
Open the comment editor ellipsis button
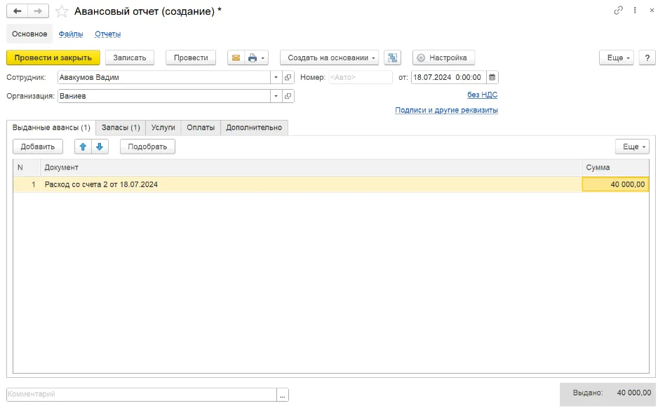click(x=283, y=395)
